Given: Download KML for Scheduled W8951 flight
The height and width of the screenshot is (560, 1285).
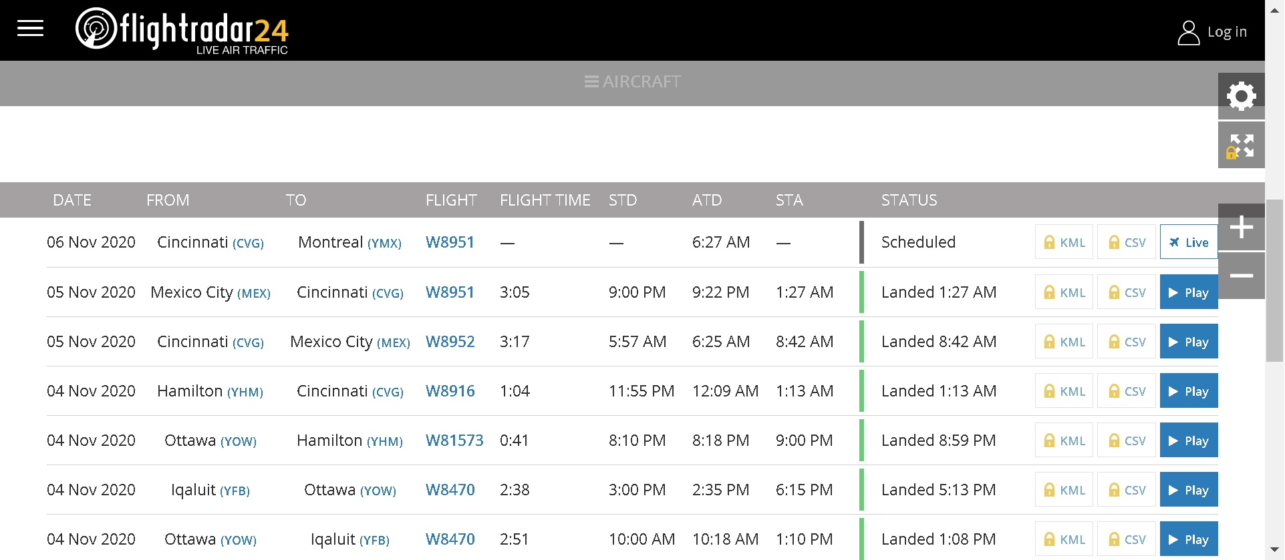Looking at the screenshot, I should [1064, 242].
